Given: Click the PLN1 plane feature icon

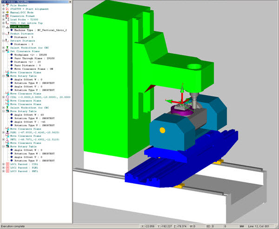Looking at the screenshot, I should (x=7, y=132).
